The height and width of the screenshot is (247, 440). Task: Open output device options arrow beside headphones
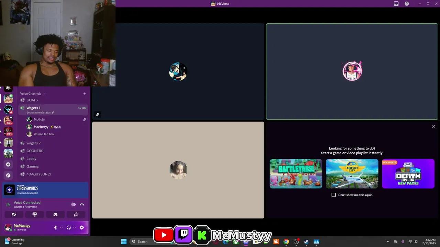tap(74, 227)
